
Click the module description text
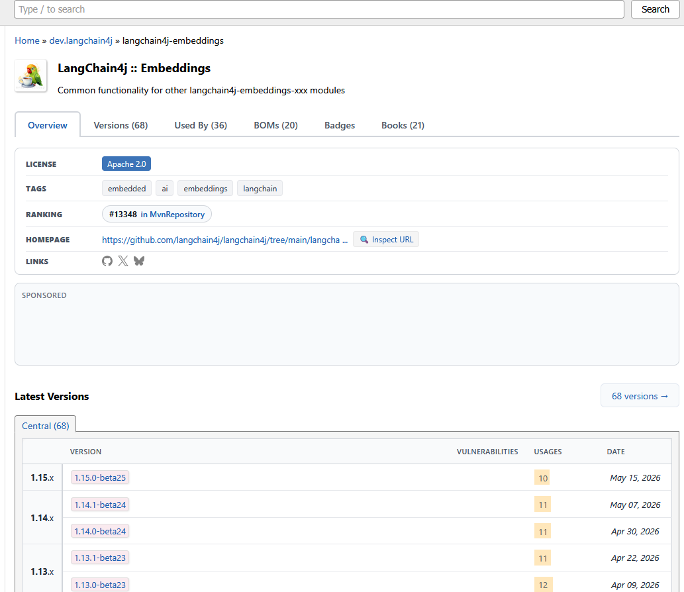click(x=201, y=90)
